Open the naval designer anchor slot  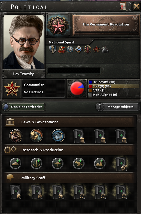[36, 163]
